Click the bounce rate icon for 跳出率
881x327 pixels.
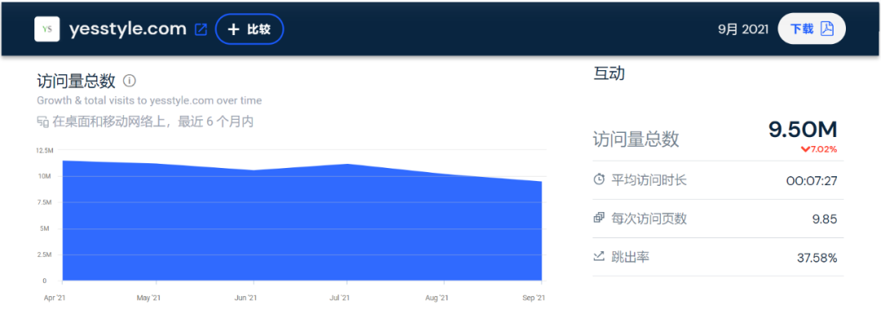[599, 257]
